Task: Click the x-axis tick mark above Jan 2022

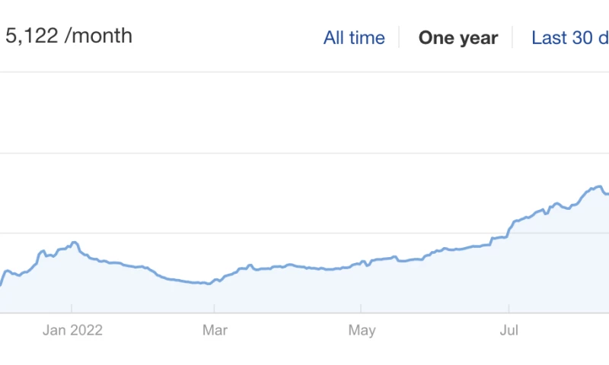Action: coord(72,309)
